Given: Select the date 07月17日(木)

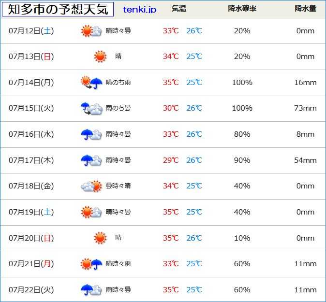Looking at the screenshot, I should point(31,160).
